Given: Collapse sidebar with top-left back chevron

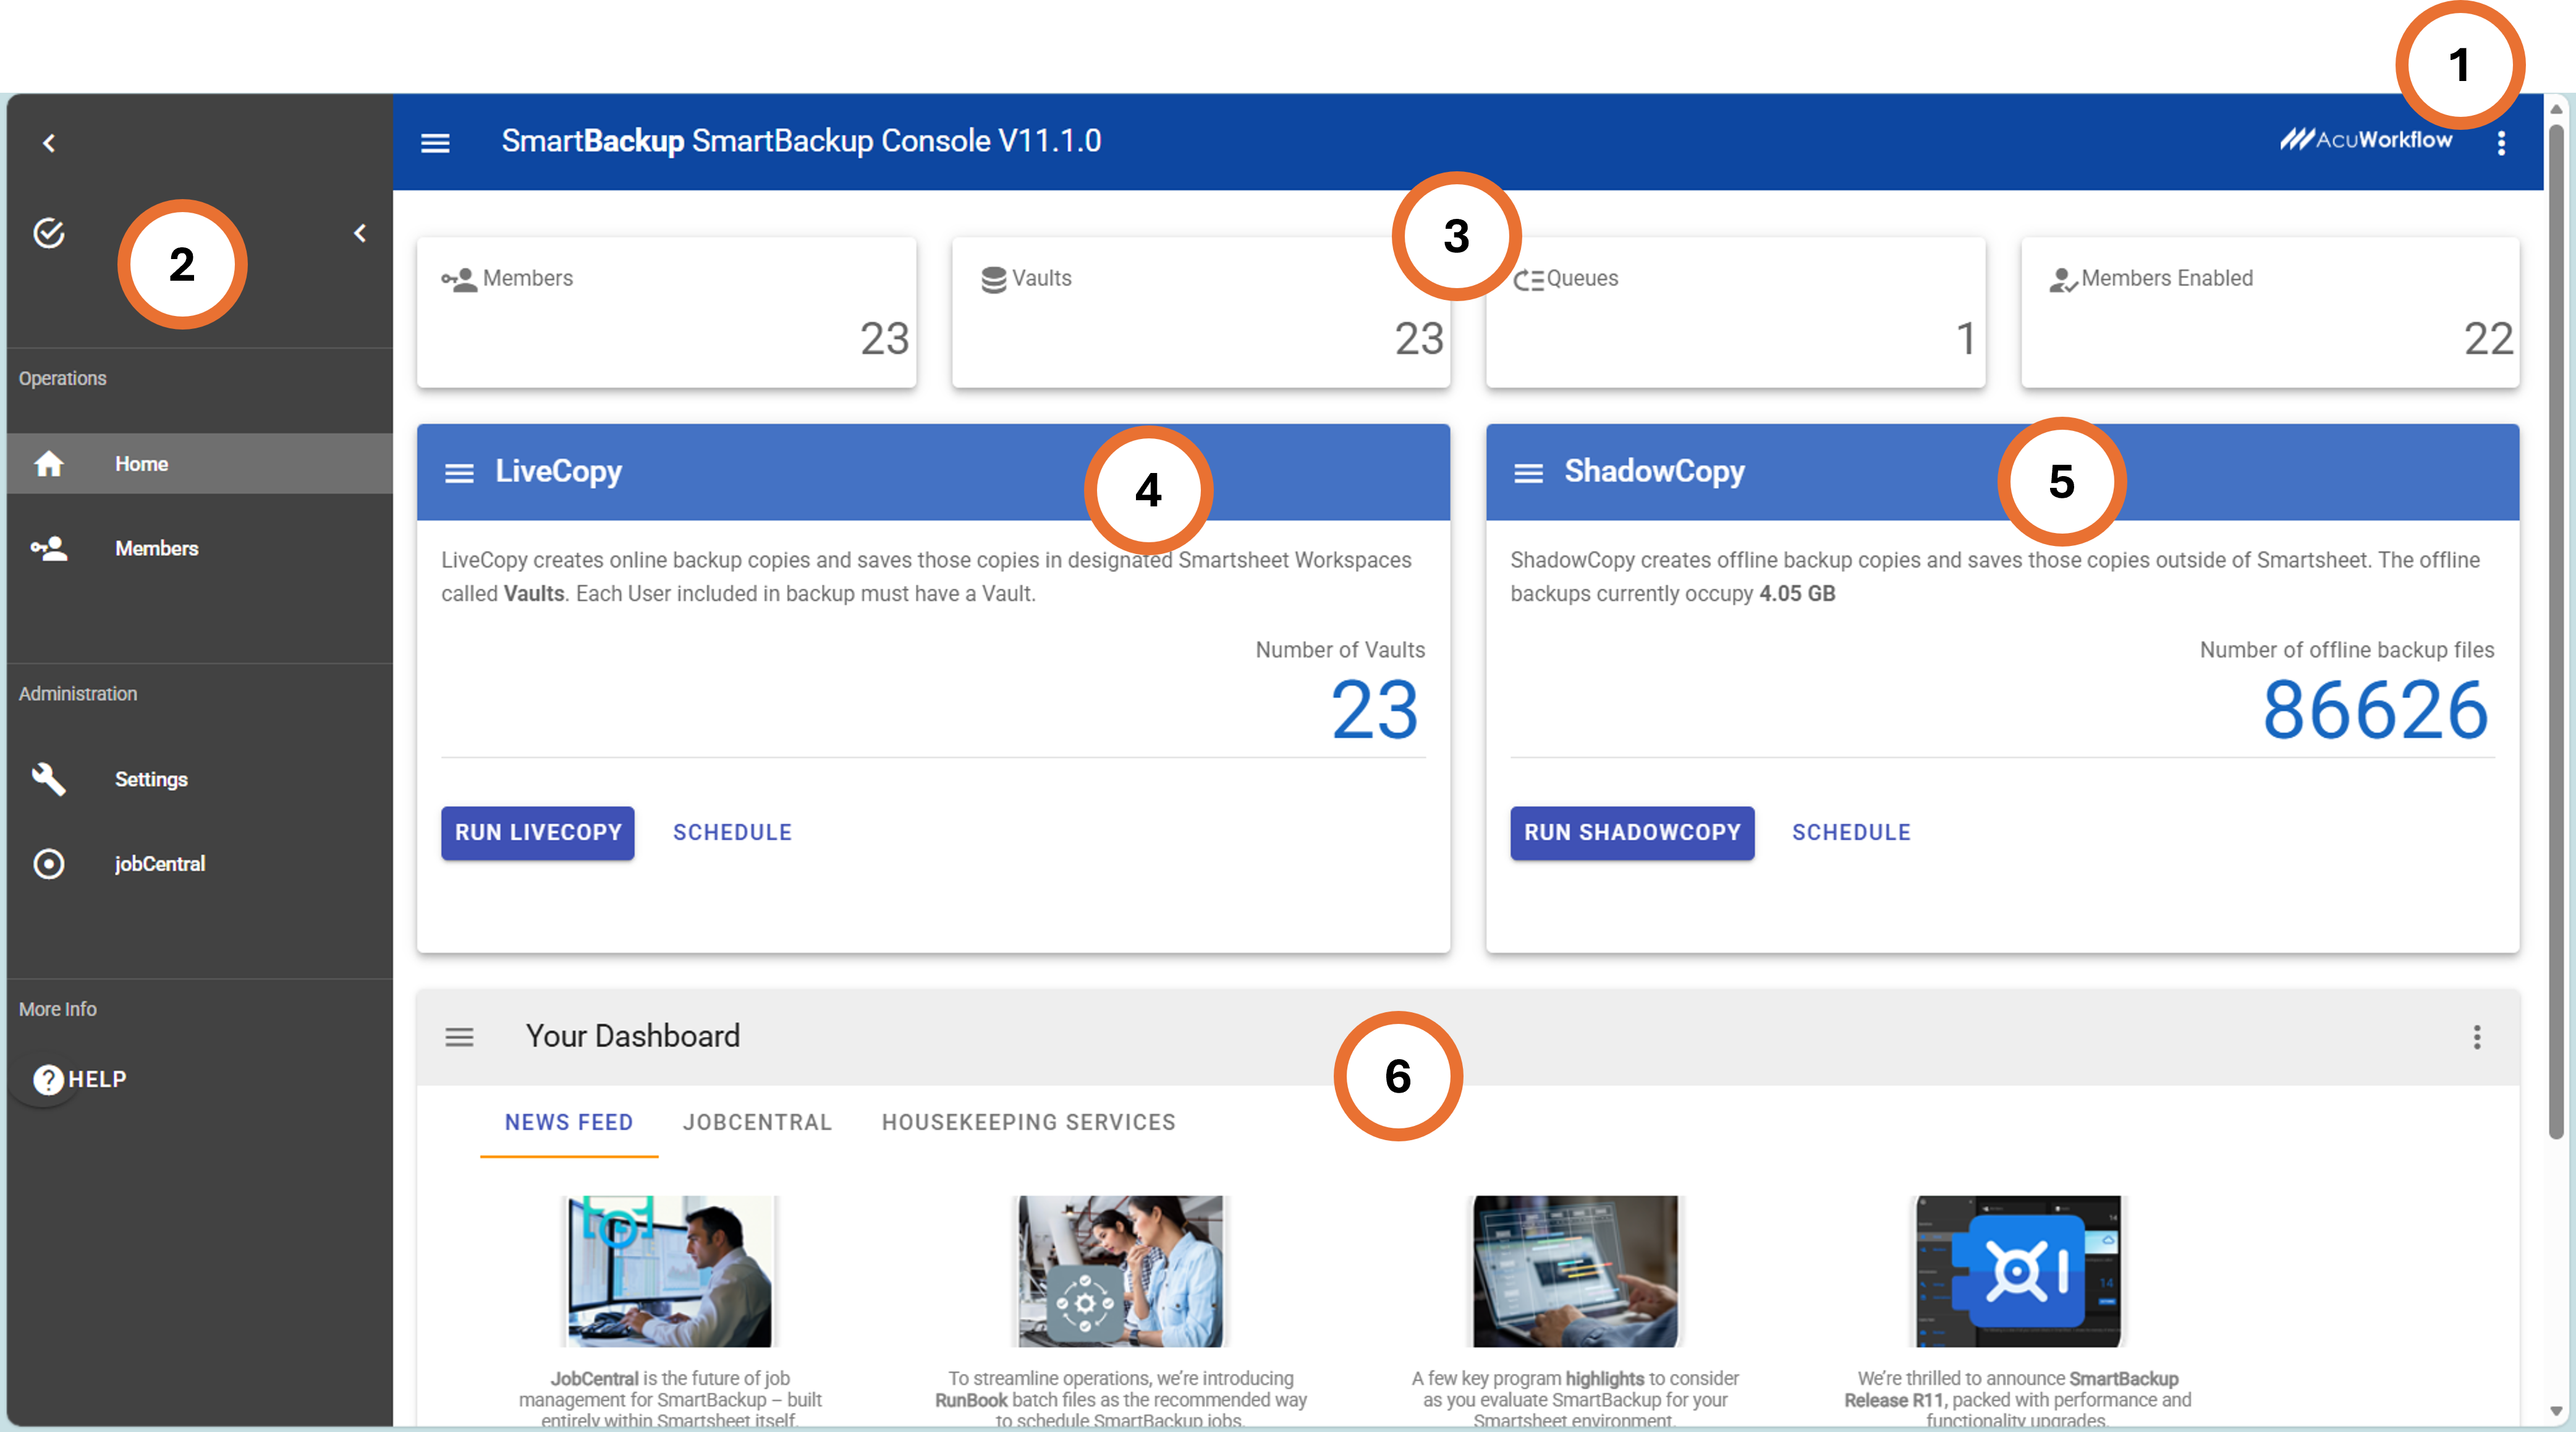Looking at the screenshot, I should 49,143.
